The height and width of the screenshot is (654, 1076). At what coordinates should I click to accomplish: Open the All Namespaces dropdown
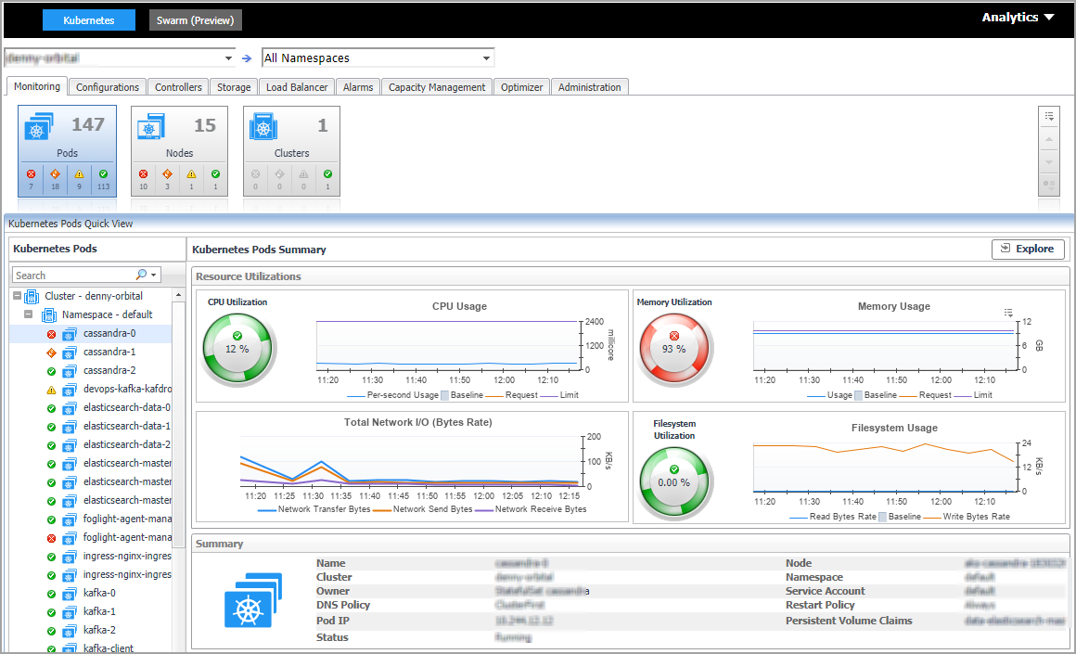click(x=486, y=58)
